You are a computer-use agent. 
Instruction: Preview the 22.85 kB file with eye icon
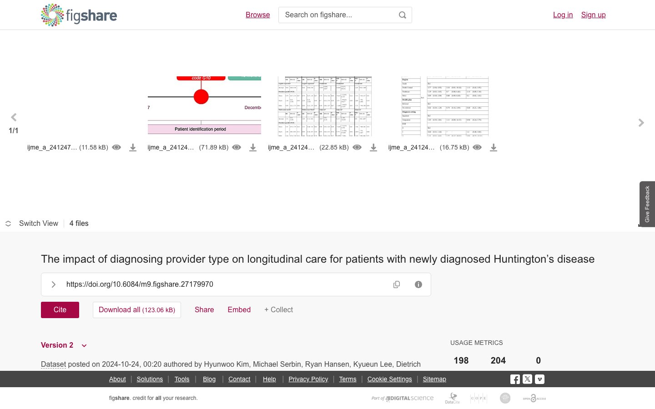(357, 147)
